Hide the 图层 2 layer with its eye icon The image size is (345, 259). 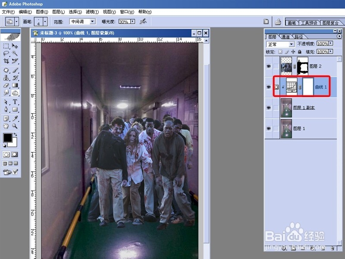(x=269, y=66)
